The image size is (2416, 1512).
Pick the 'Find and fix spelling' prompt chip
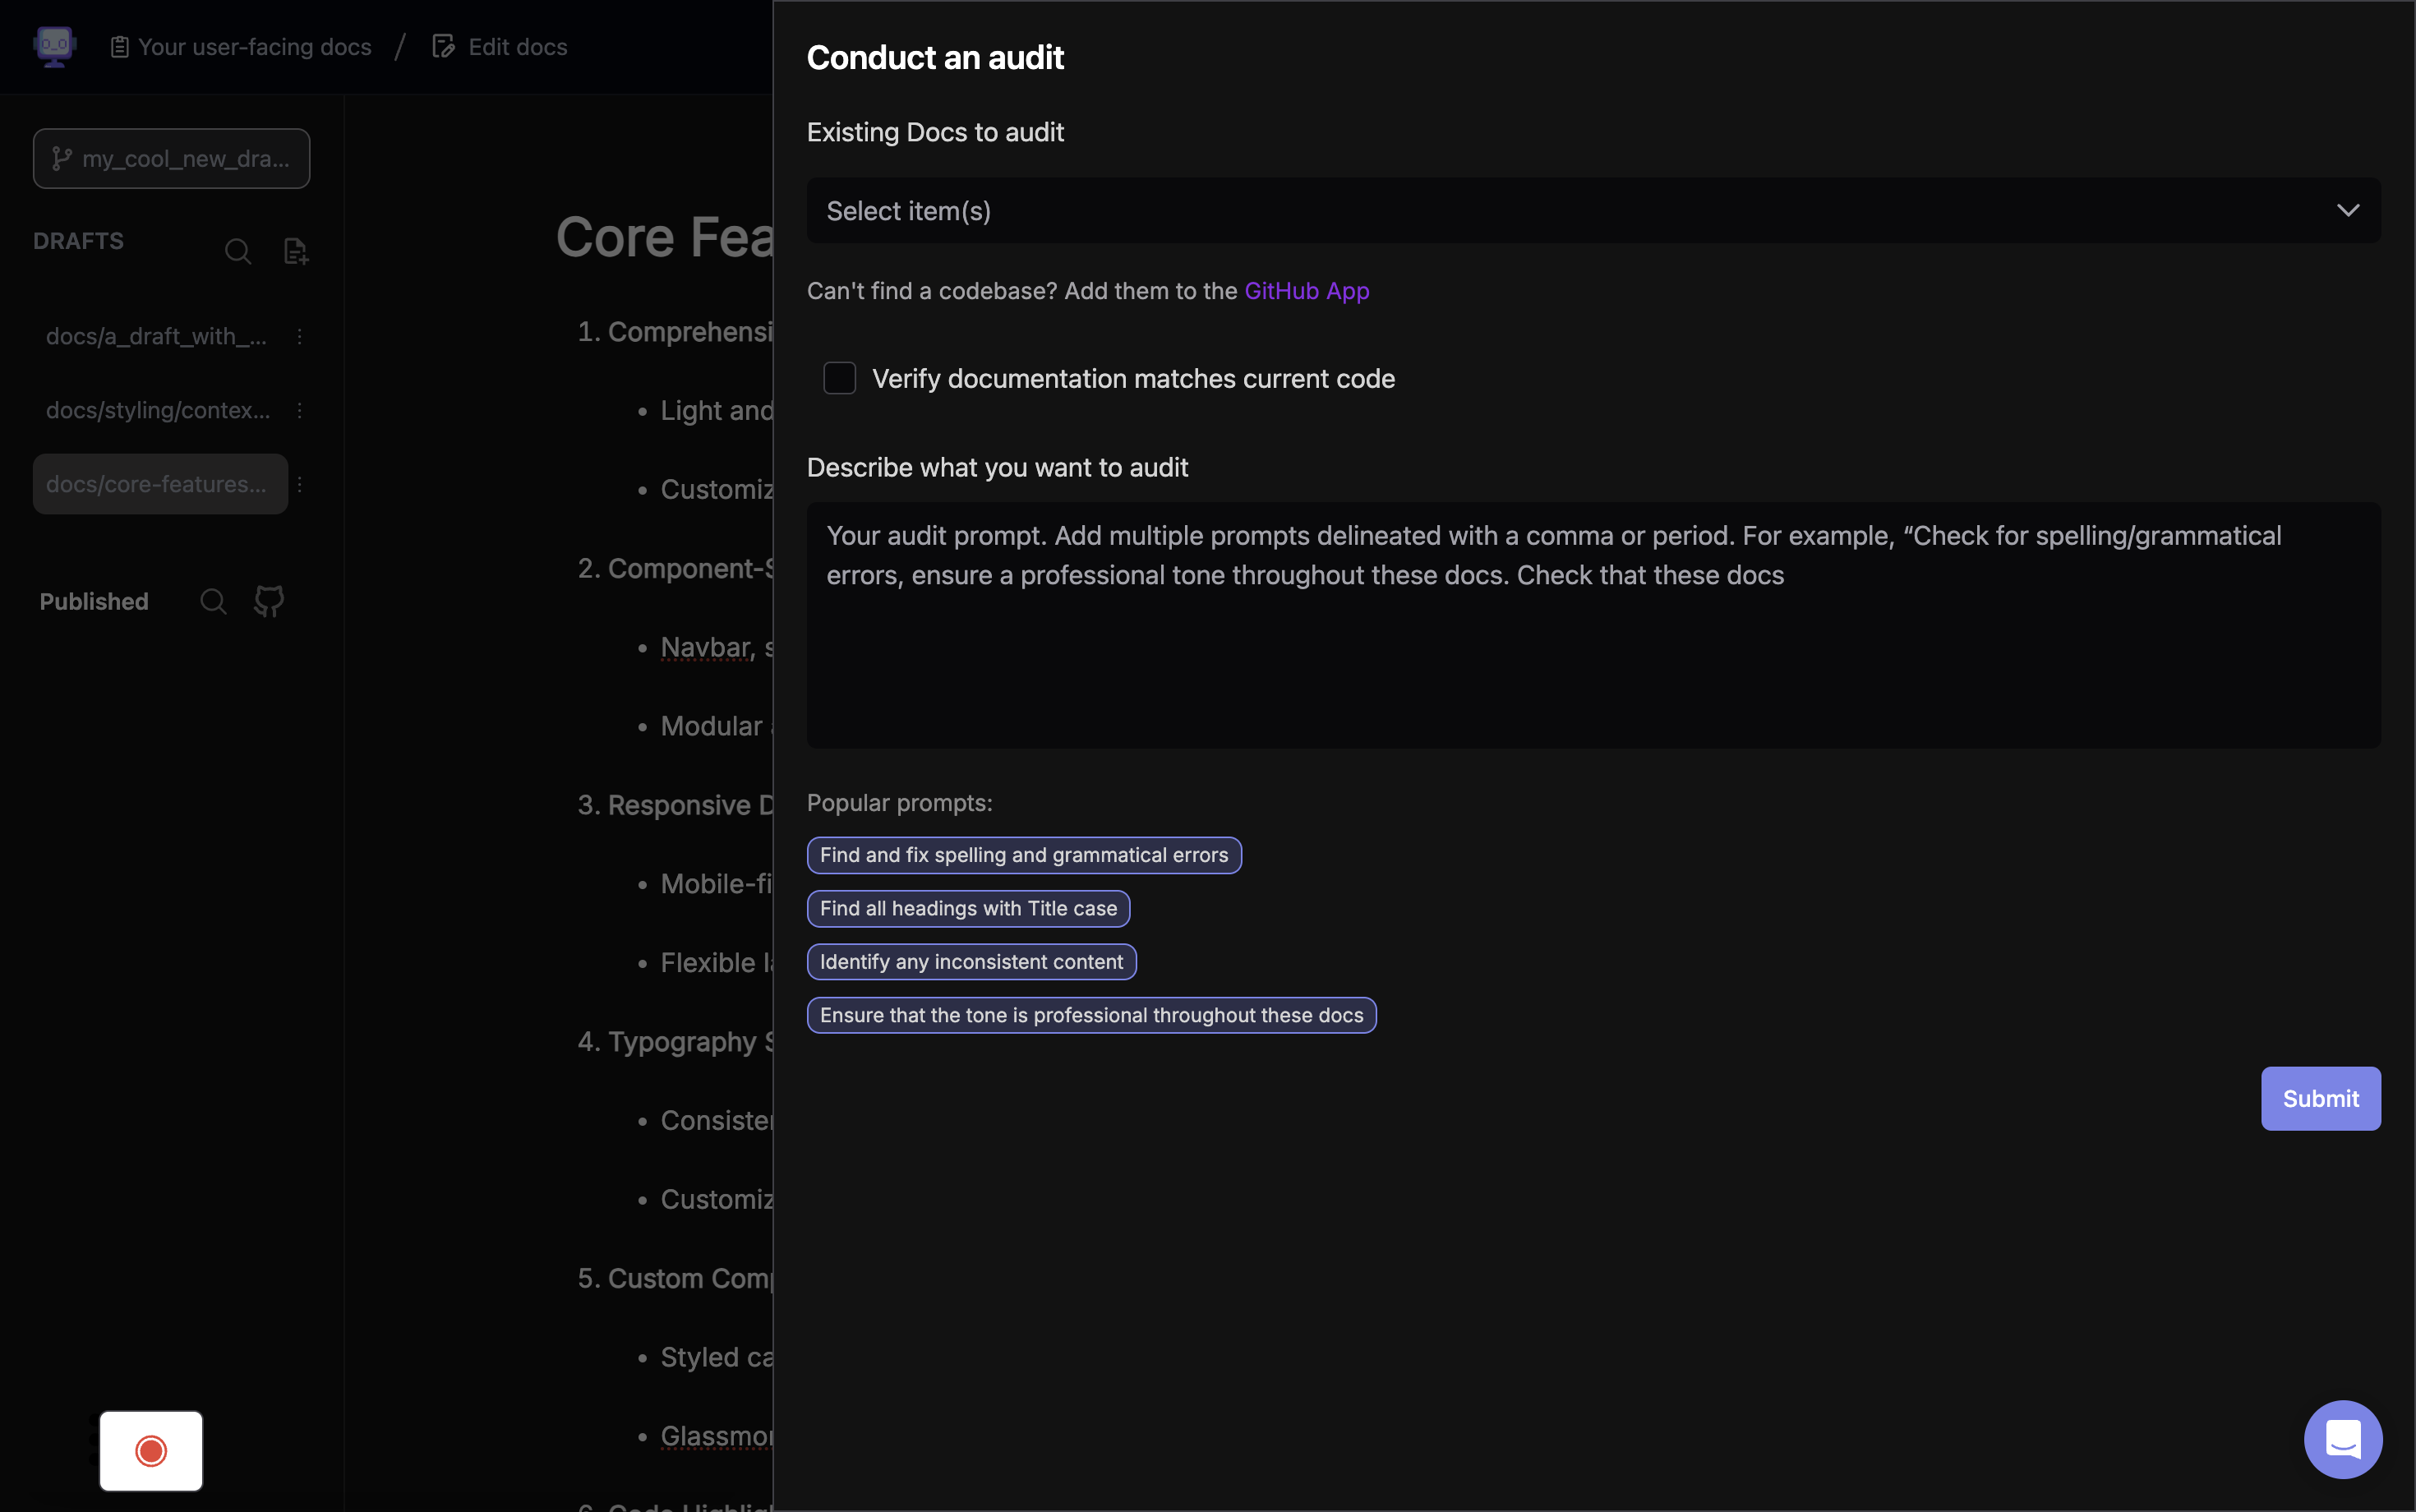[x=1023, y=855]
